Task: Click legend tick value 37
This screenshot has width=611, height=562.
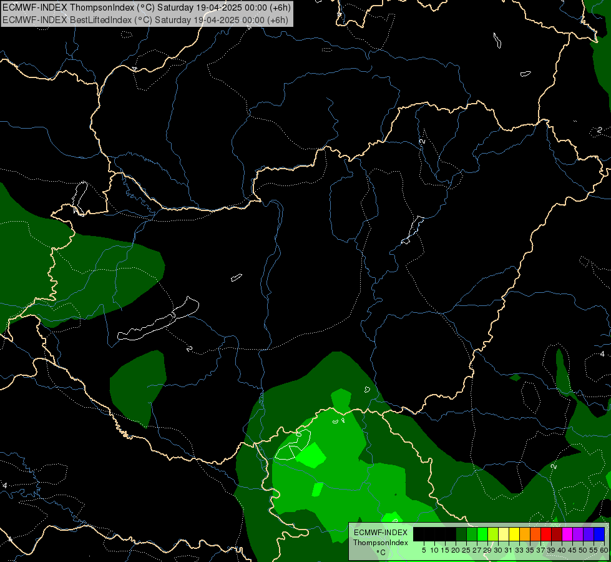Action: pyautogui.click(x=540, y=550)
